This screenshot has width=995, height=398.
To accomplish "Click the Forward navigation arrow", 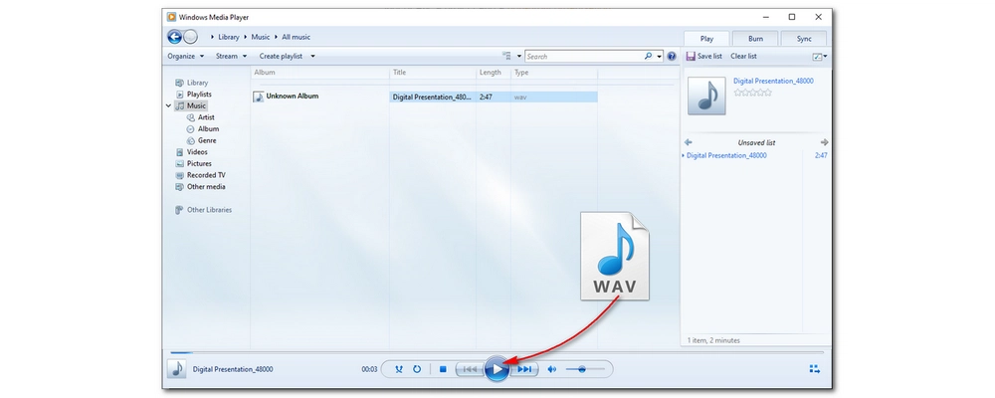I will (x=190, y=37).
